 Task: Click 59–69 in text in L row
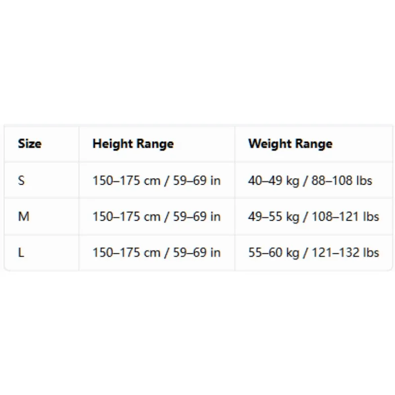point(197,252)
